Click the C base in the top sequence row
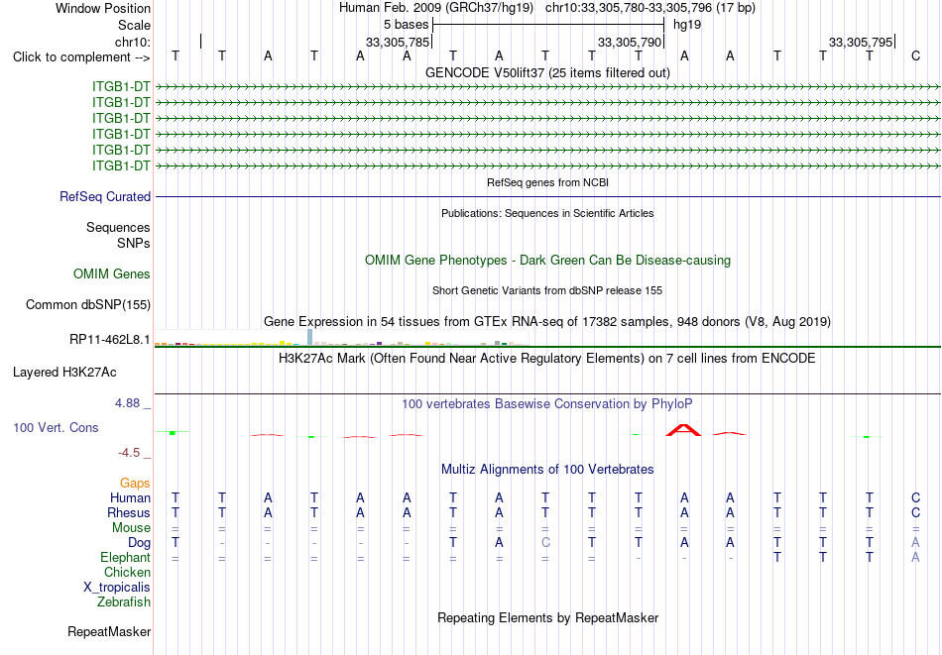This screenshot has height=655, width=942. click(x=915, y=56)
